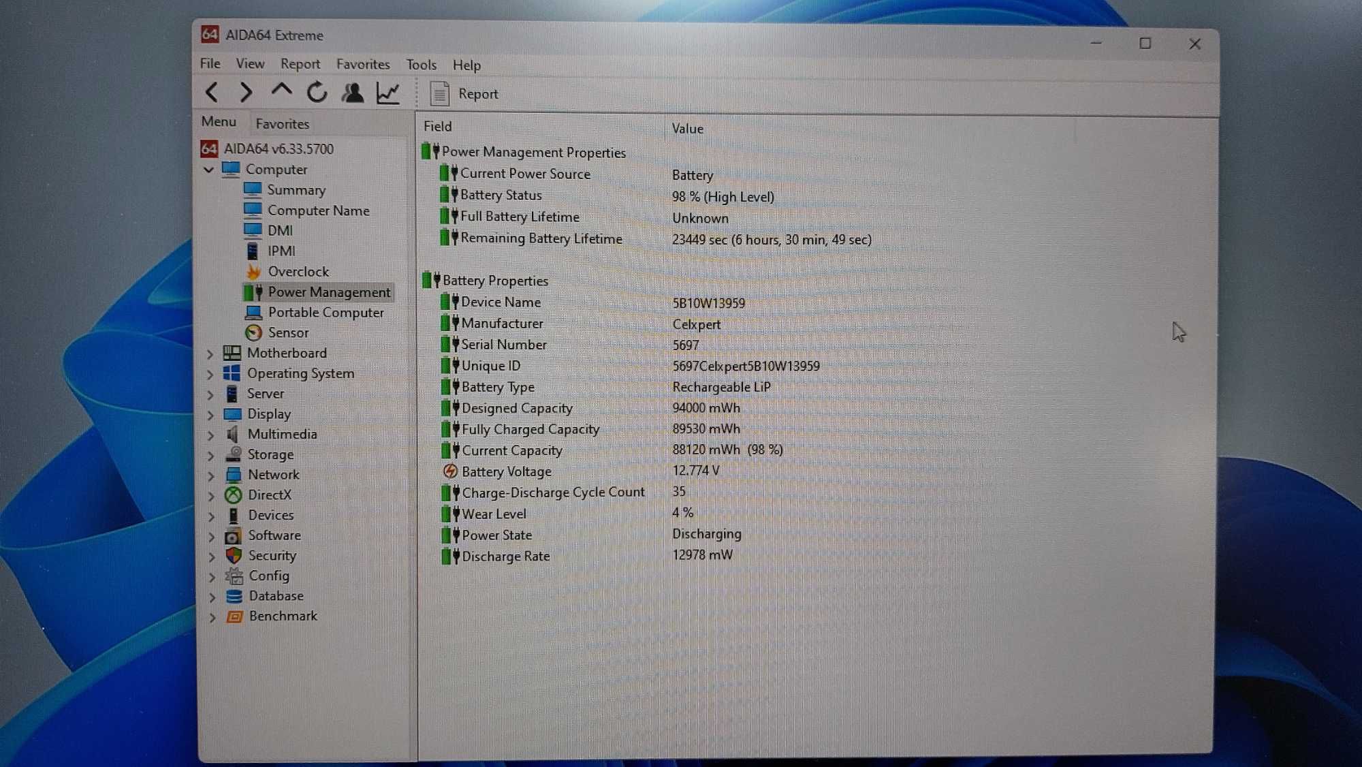Viewport: 1362px width, 767px height.
Task: Select the Sensor tree item
Action: pyautogui.click(x=276, y=332)
